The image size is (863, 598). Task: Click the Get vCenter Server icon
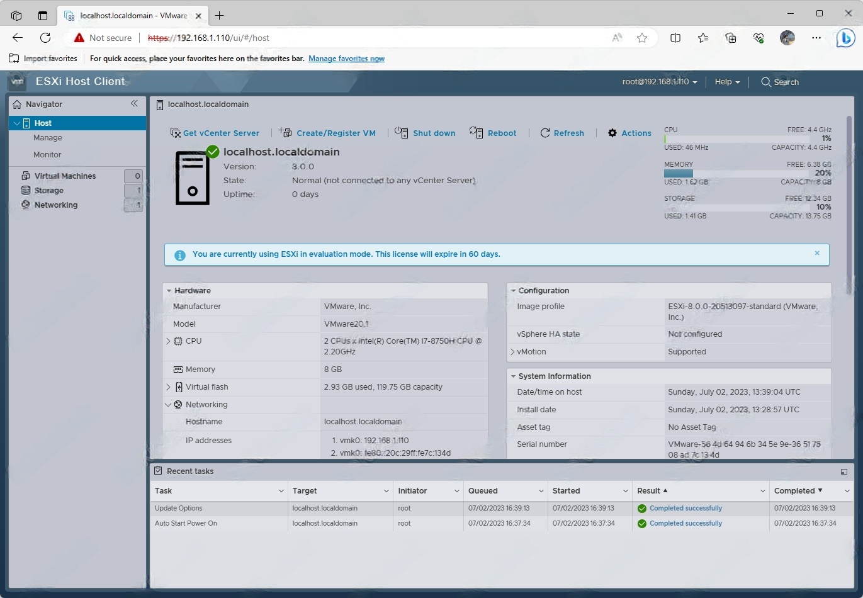point(176,133)
